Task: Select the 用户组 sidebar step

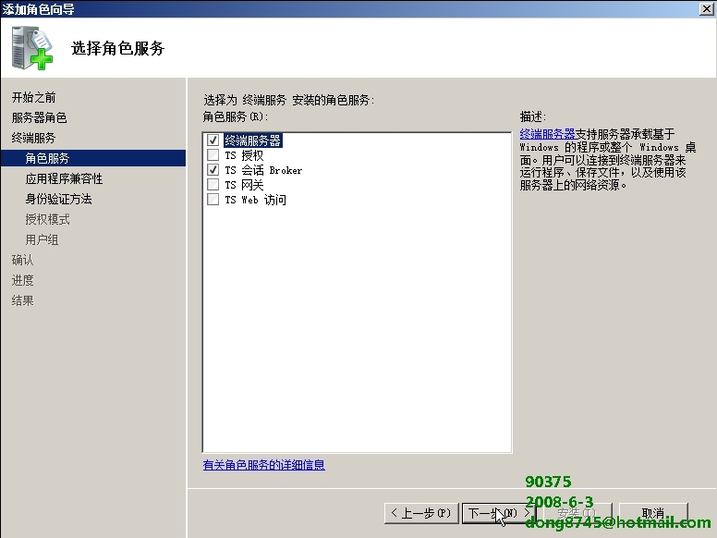Action: click(42, 239)
